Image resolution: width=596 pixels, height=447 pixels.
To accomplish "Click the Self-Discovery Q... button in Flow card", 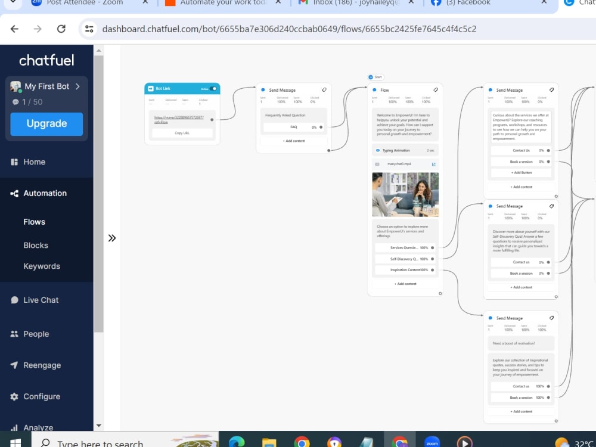I will 405,259.
